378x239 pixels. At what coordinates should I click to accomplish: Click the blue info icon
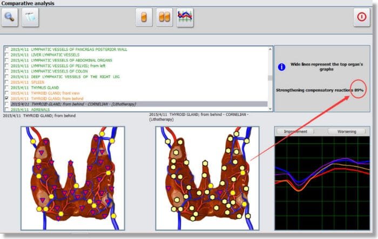coord(281,67)
